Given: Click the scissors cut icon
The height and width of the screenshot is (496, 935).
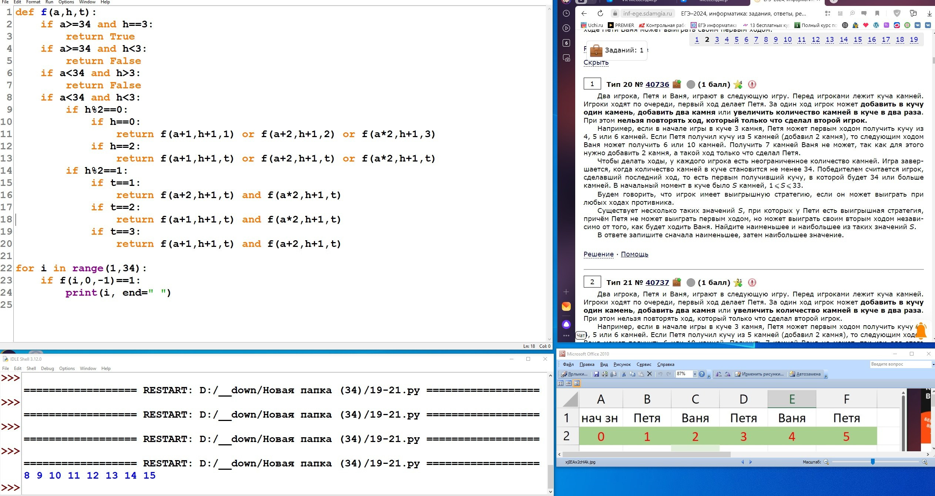Looking at the screenshot, I should click(x=624, y=374).
